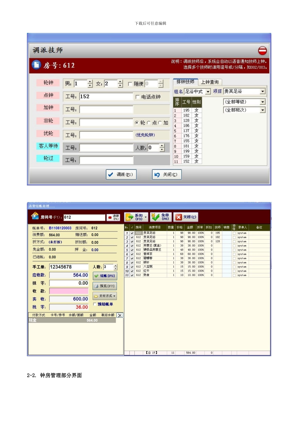Viewport: 297px width, 421px height.
Task: Uncheck the 熟食 row selection checkbox
Action: (x=132, y=275)
